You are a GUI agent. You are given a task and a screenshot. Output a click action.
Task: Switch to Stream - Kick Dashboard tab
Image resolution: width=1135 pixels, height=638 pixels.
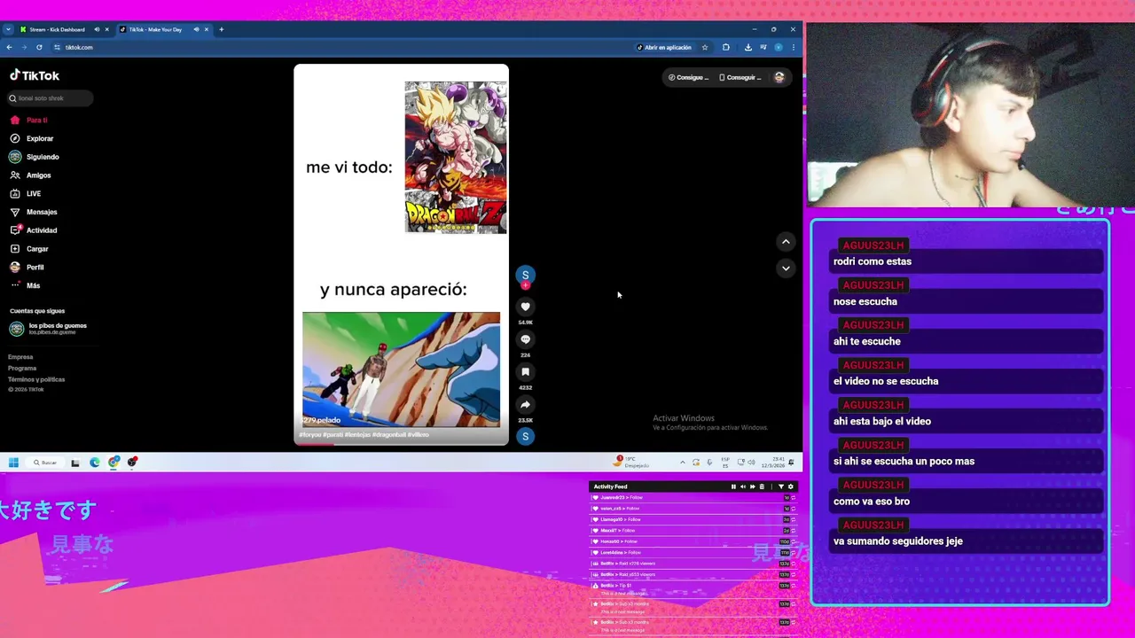click(65, 29)
